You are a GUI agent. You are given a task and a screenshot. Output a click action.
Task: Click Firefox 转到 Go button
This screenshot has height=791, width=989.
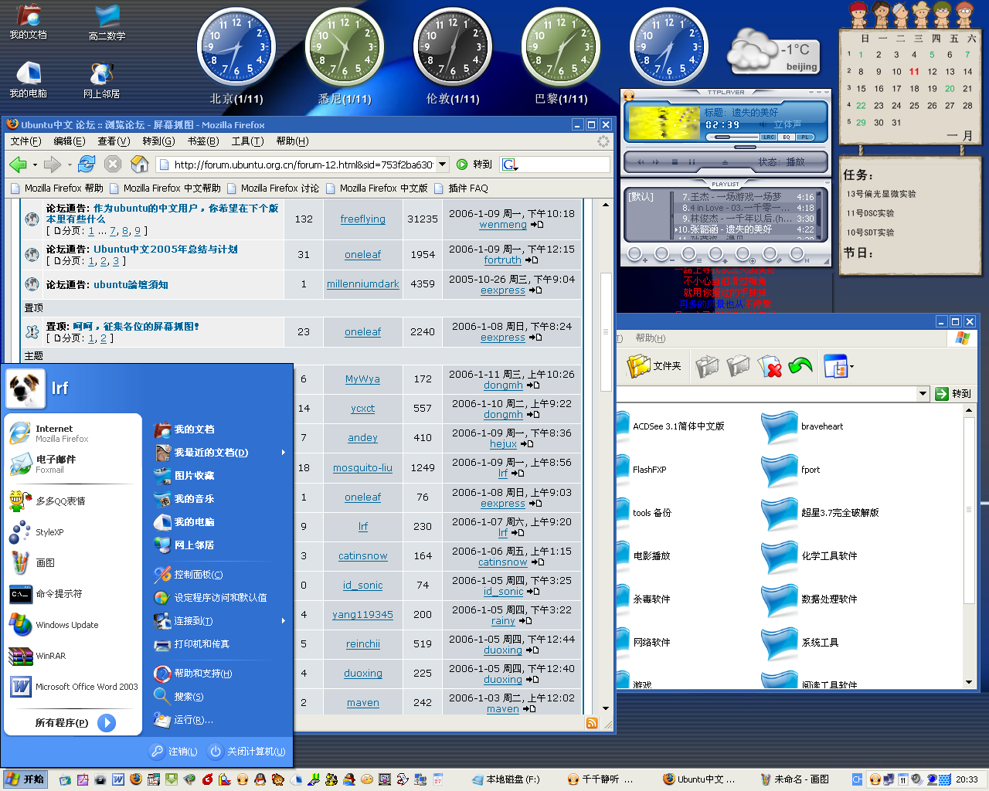pos(474,164)
